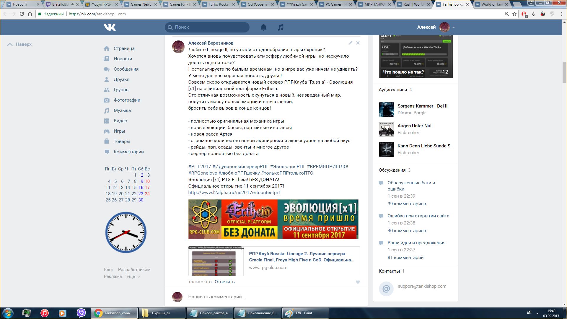This screenshot has width=567, height=319.
Task: Open the Аудиозаписи section header
Action: point(393,90)
